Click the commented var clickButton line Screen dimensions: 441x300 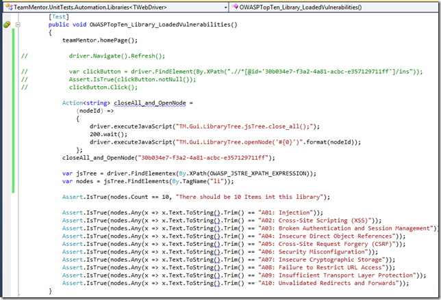[x=246, y=72]
